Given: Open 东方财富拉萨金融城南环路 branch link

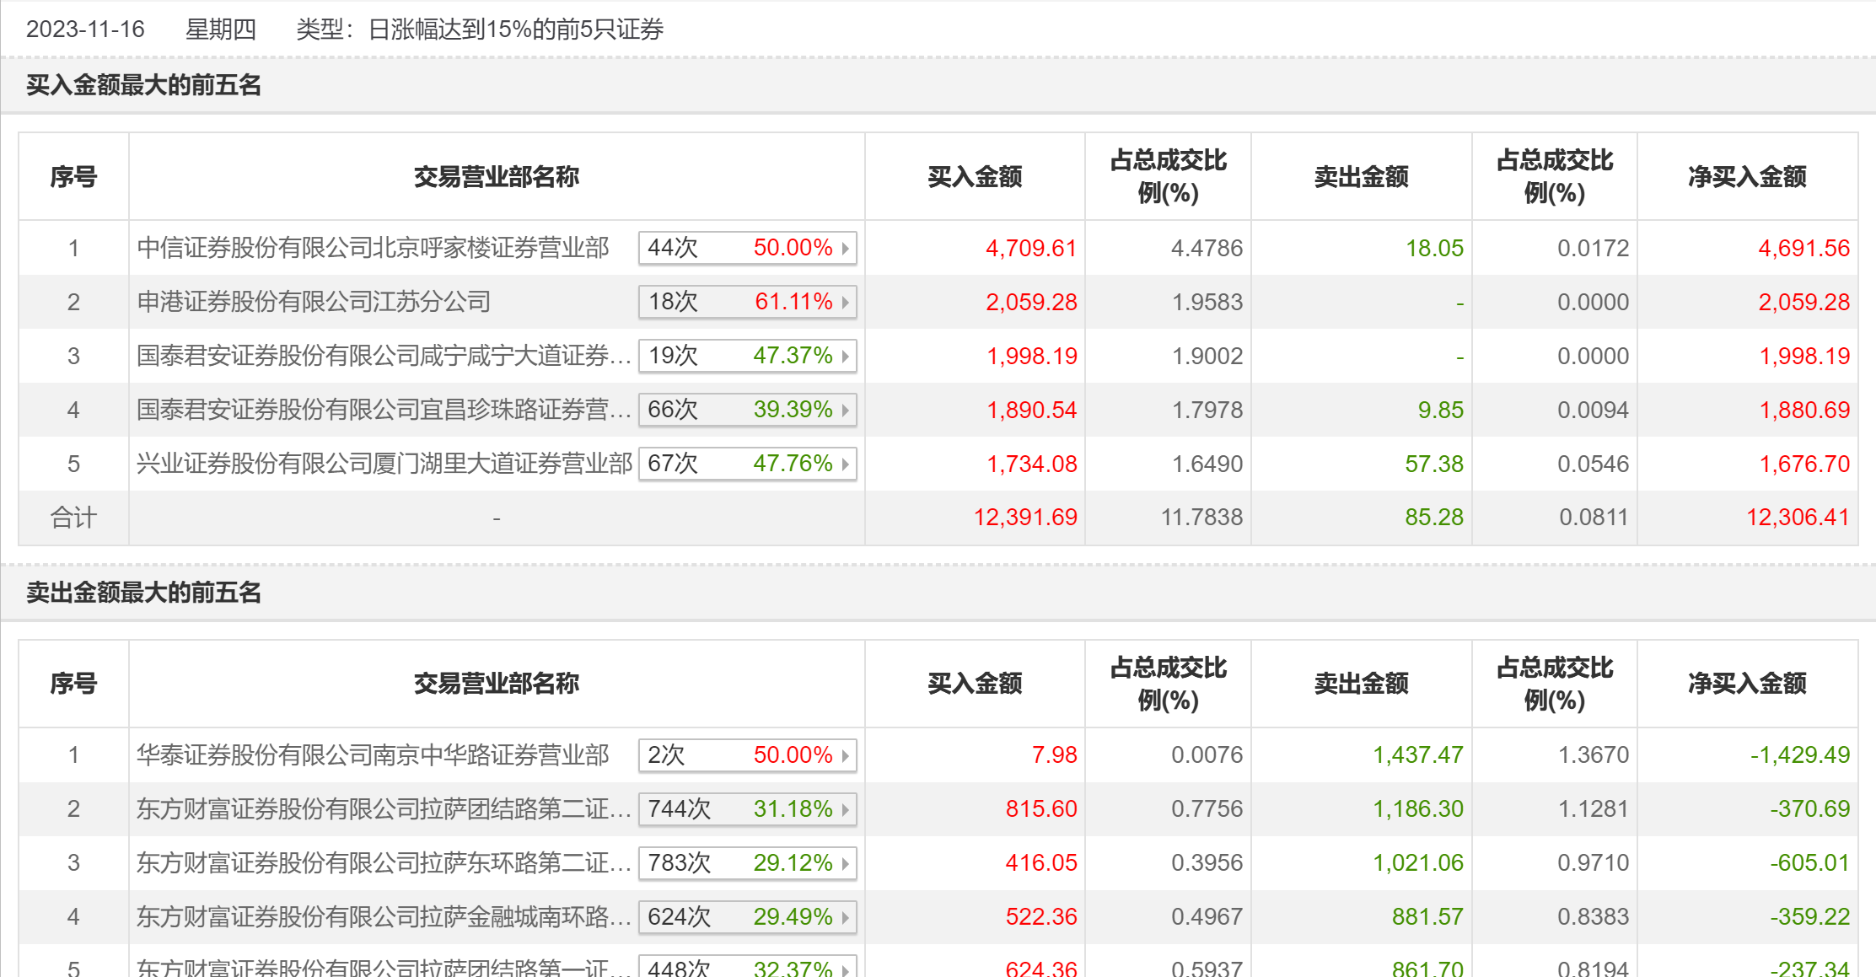Looking at the screenshot, I should 383,917.
